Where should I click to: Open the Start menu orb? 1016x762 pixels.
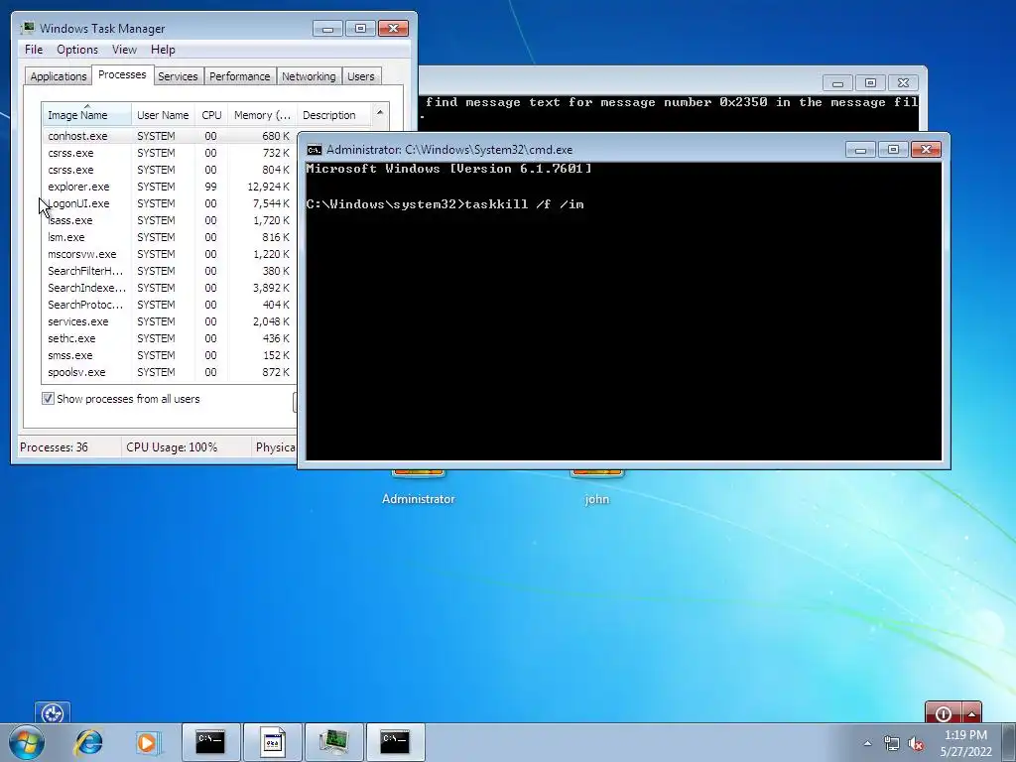[x=27, y=742]
